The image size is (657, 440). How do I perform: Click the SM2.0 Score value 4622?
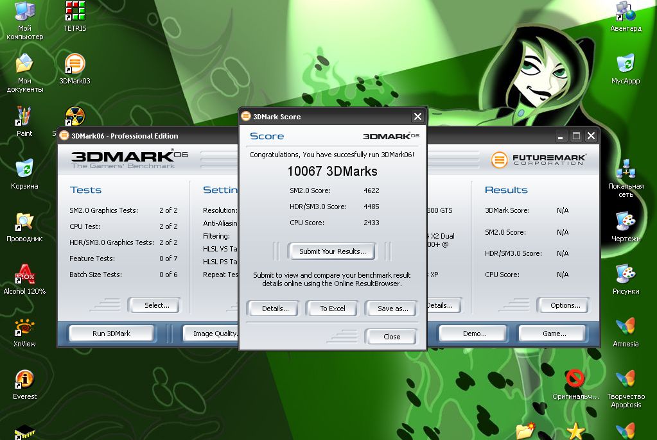tap(371, 190)
